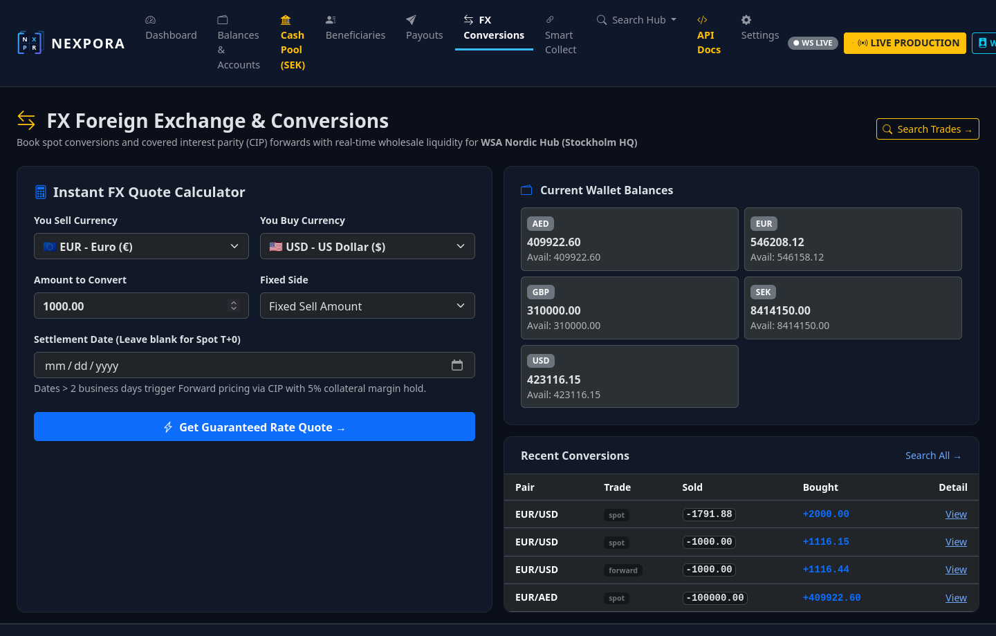Click the API Docs code icon
Screen dimensions: 996x636
pos(702,20)
